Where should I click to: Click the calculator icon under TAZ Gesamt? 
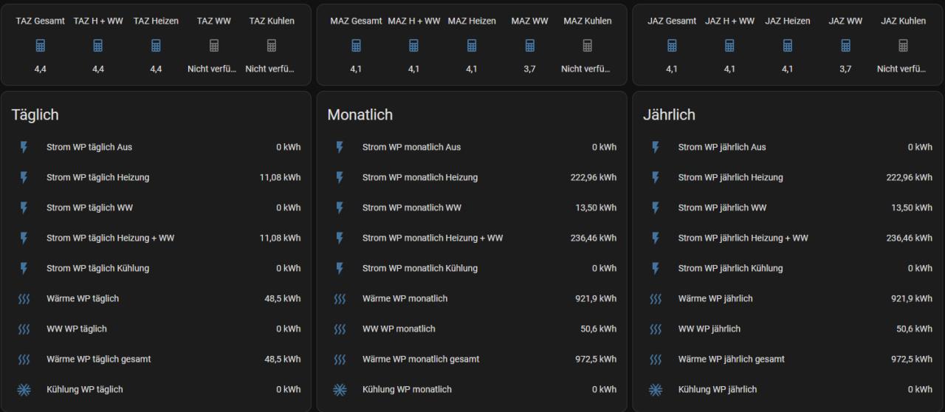tap(40, 46)
